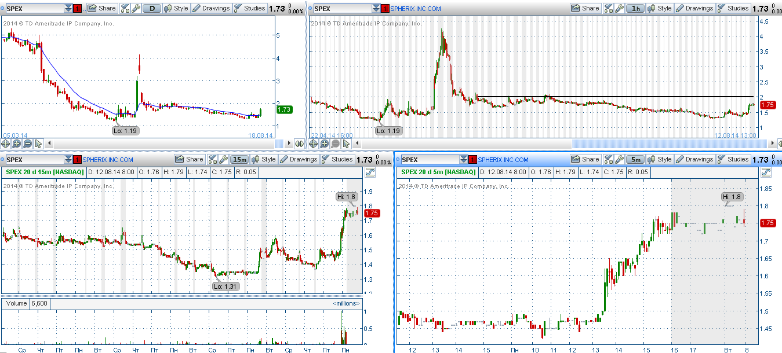Screen dimensions: 782x353
Task: Select the crosshair pan tool under 1h chart
Action: [313, 144]
